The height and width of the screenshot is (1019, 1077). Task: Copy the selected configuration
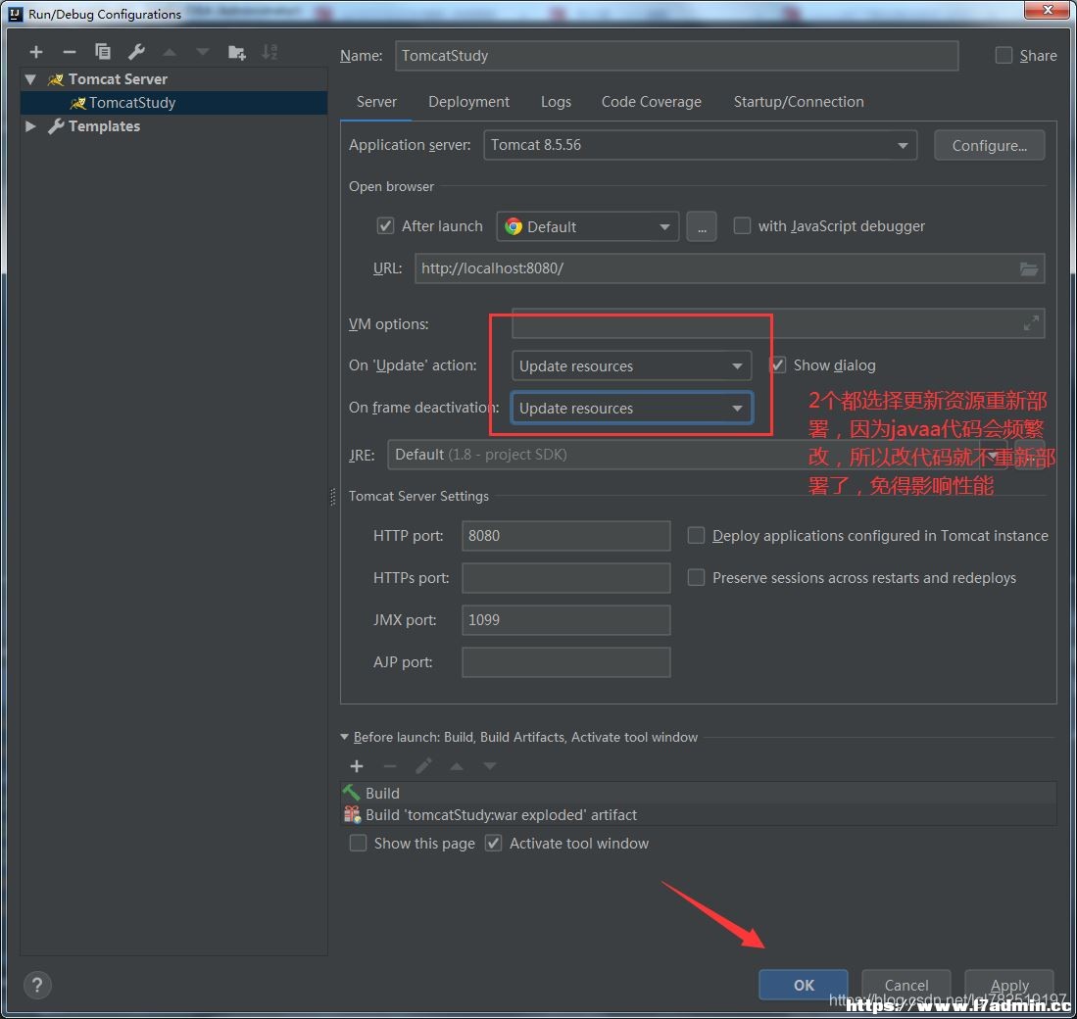[x=102, y=52]
